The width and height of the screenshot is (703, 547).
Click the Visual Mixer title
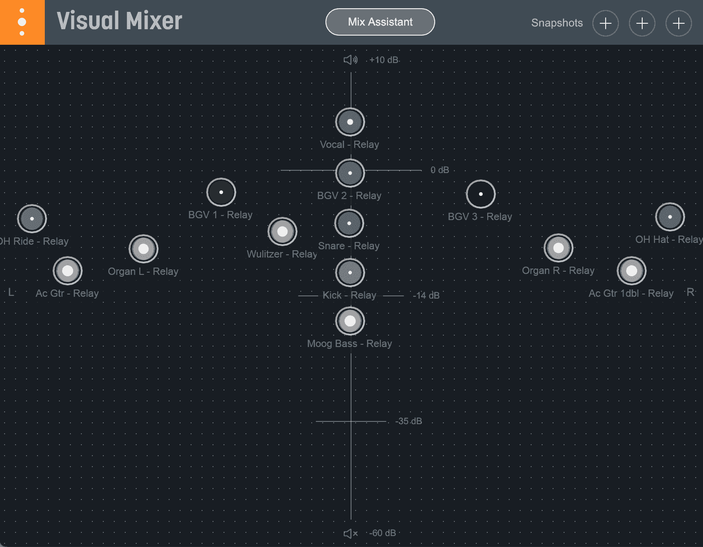pos(119,21)
